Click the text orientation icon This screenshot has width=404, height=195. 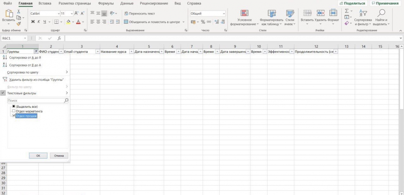click(x=112, y=13)
